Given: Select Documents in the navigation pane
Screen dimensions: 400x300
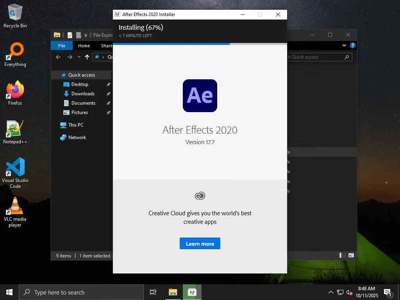Looking at the screenshot, I should [83, 103].
